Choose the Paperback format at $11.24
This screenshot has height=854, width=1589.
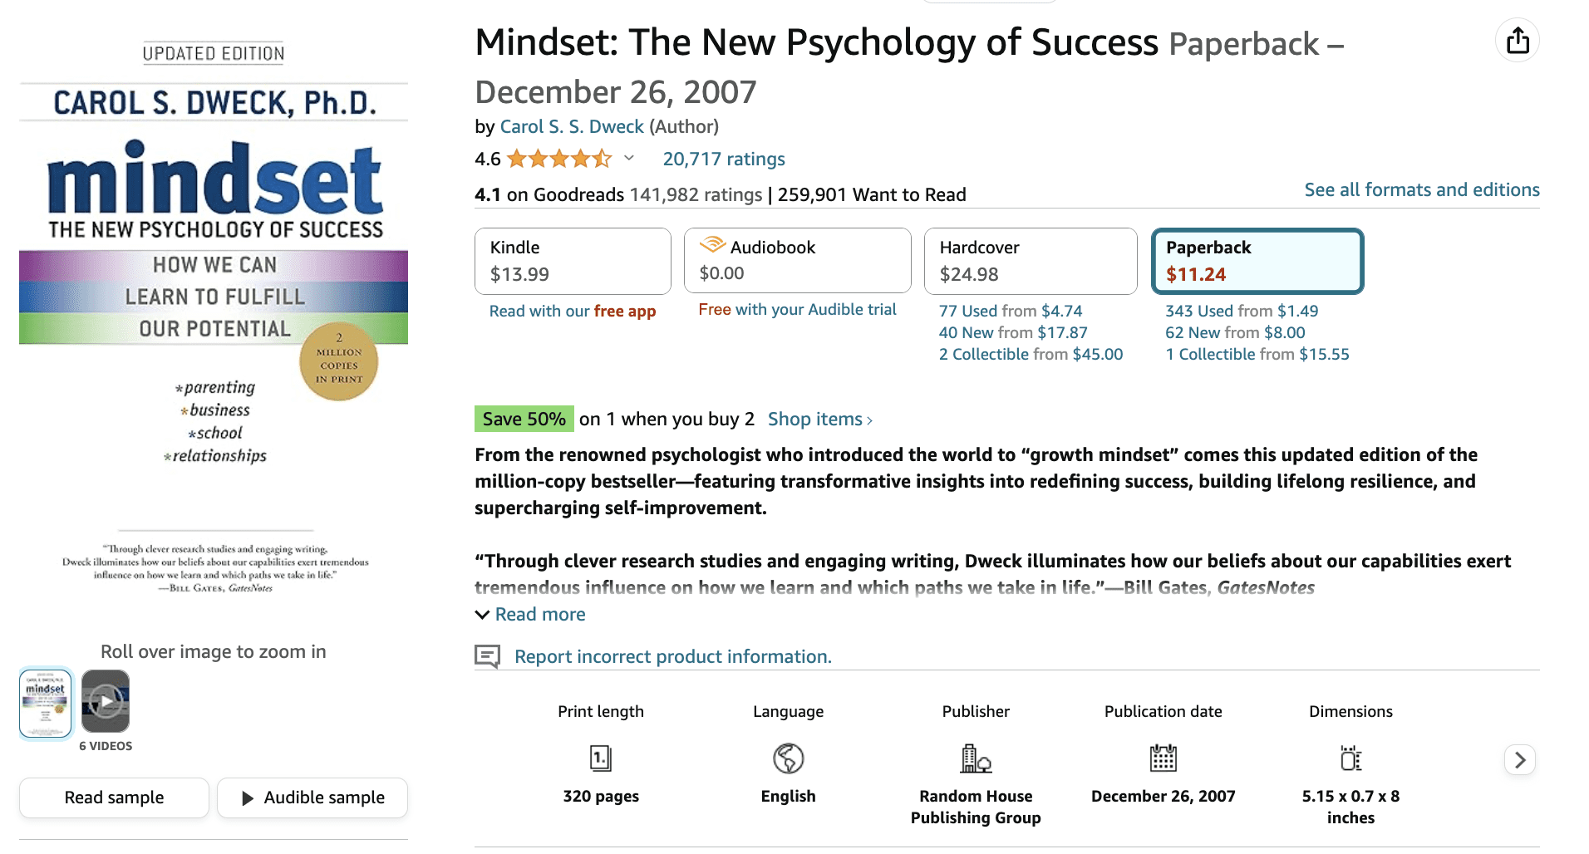tap(1257, 261)
